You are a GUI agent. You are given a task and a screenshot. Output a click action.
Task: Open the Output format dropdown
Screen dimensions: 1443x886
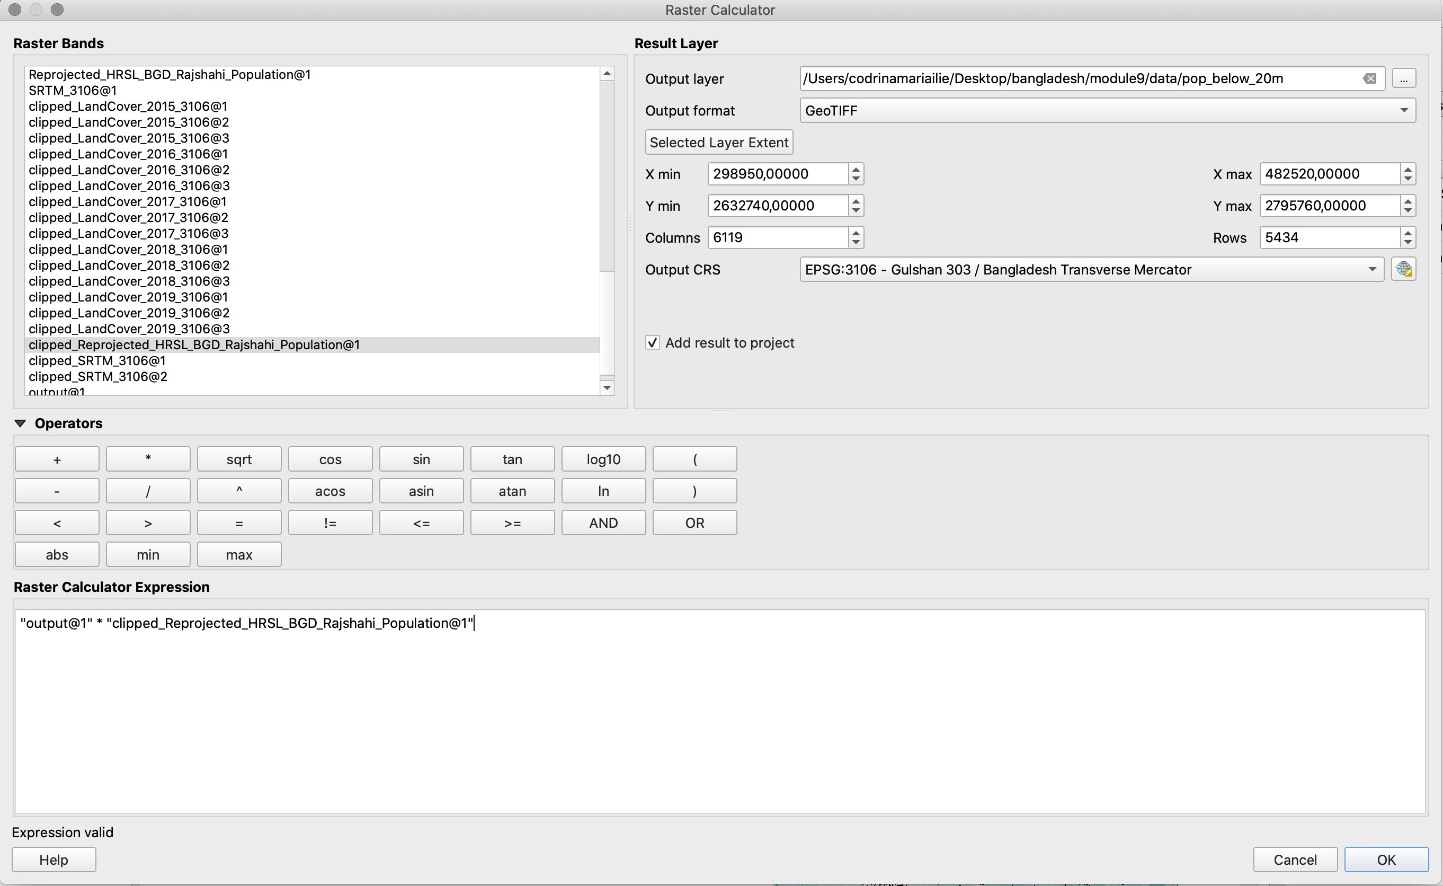click(1107, 110)
